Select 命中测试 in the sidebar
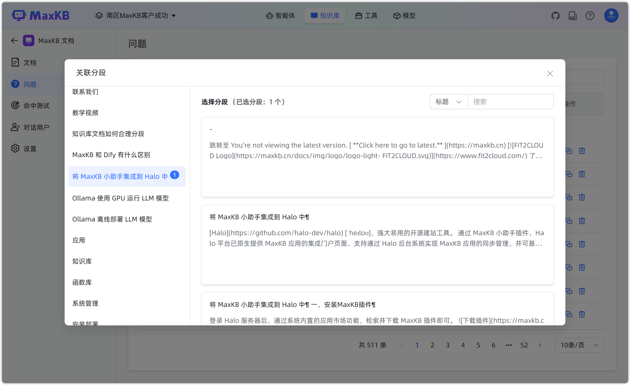 click(x=36, y=105)
